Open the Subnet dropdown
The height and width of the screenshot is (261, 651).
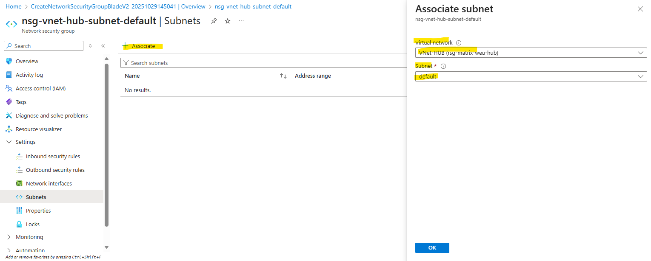coord(531,76)
